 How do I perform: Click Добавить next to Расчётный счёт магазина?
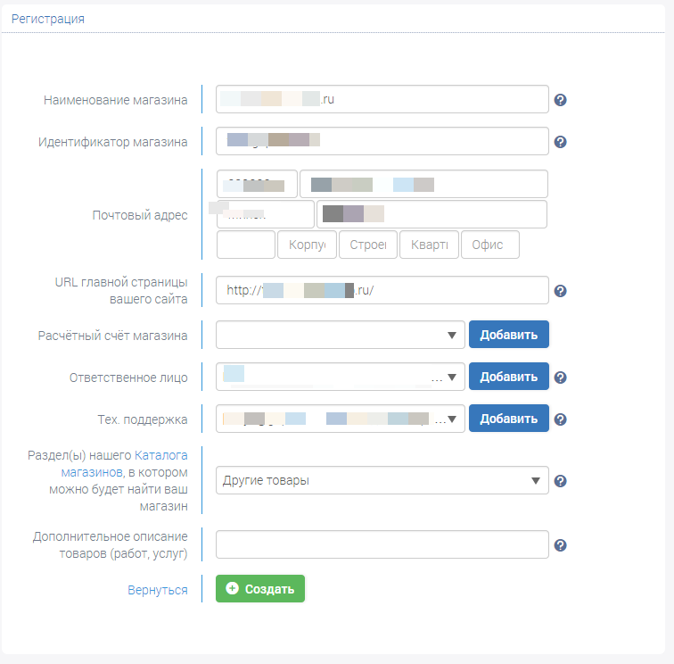coord(509,335)
